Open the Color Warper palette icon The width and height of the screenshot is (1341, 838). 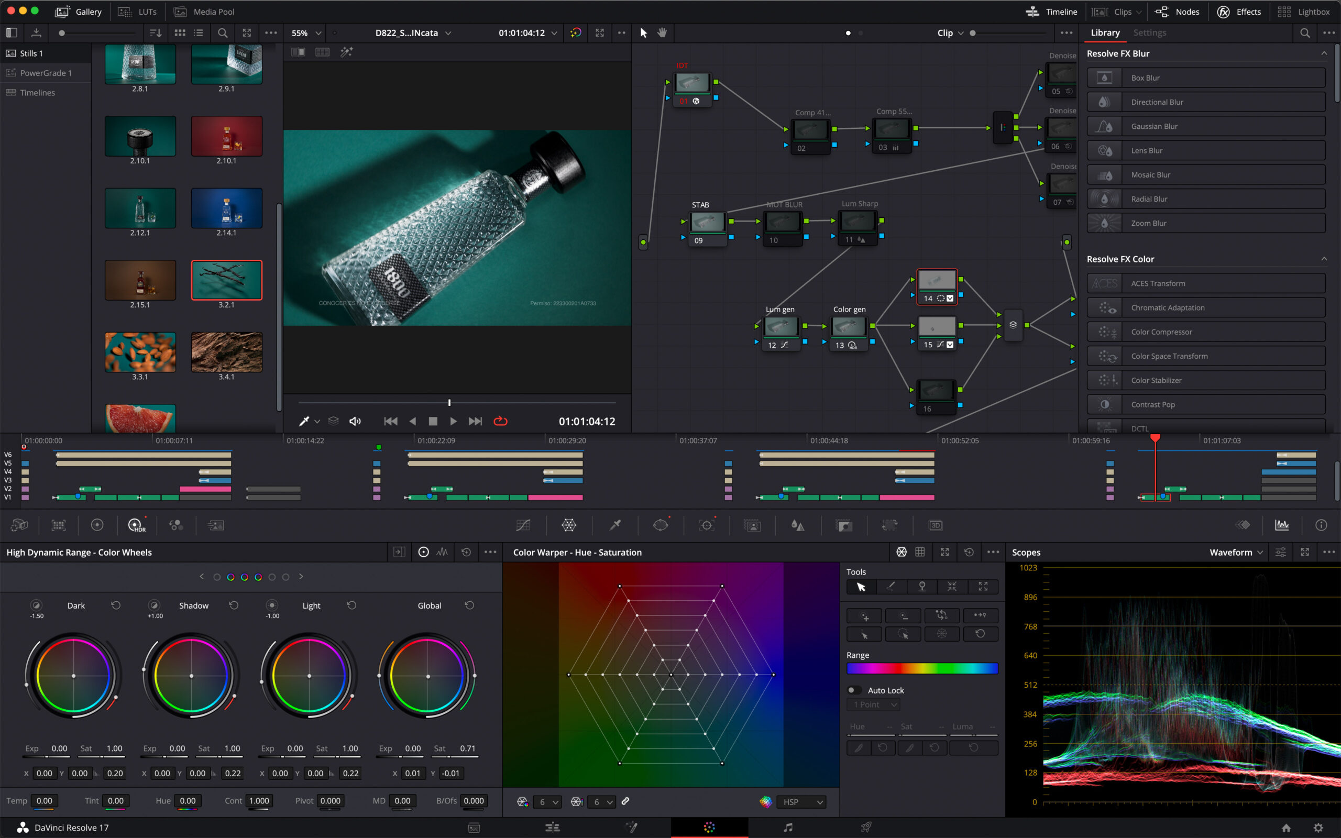pyautogui.click(x=568, y=525)
